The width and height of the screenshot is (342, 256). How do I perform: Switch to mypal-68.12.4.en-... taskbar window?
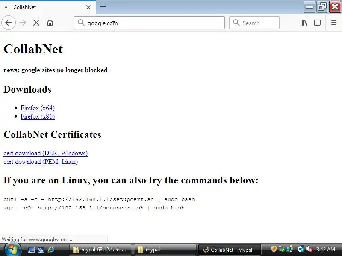click(100, 250)
